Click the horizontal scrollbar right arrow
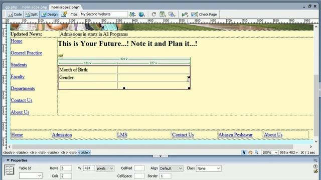Viewport: 321px width, 180px height. click(311, 146)
